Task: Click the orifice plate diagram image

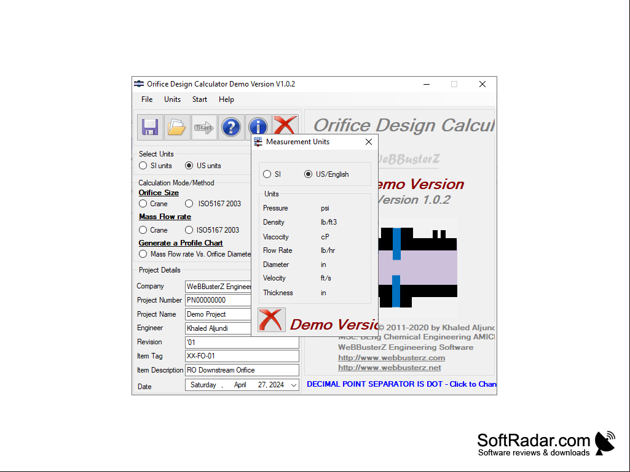Action: pyautogui.click(x=418, y=268)
